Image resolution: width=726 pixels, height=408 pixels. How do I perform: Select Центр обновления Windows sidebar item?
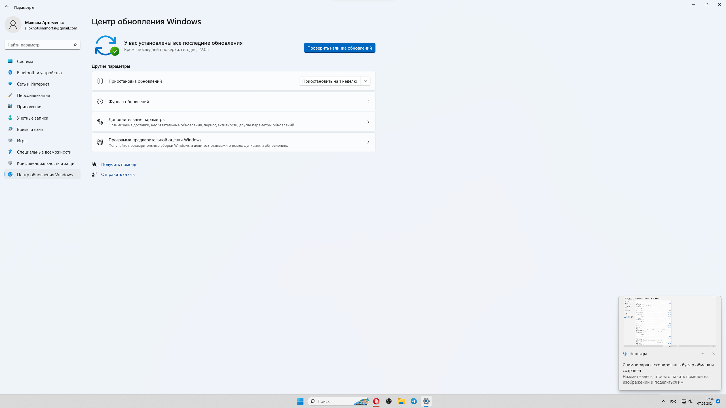click(43, 175)
